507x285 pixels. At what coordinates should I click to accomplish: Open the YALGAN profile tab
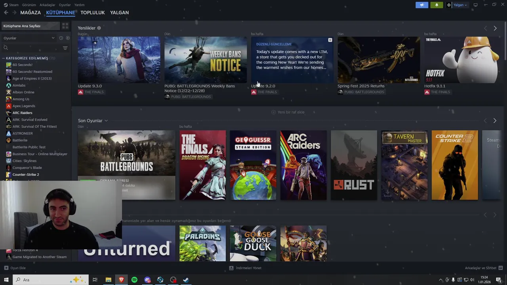point(119,13)
